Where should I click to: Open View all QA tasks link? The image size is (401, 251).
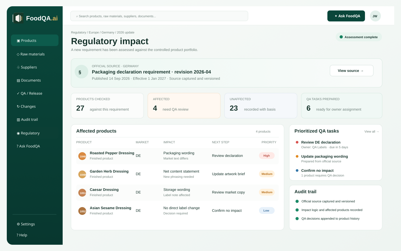coord(371,132)
